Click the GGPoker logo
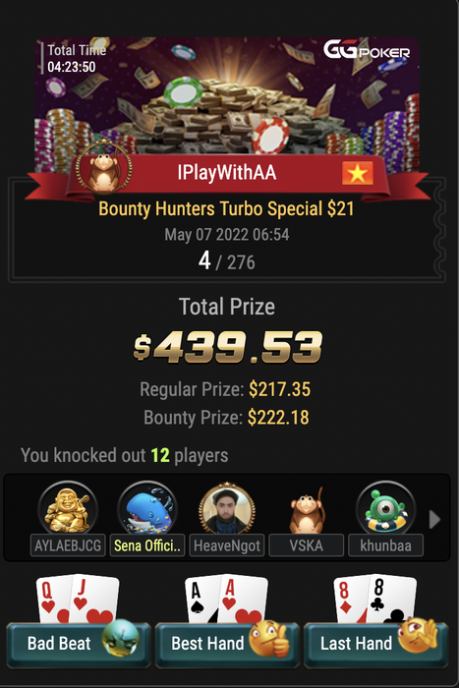459x688 pixels. click(x=367, y=50)
